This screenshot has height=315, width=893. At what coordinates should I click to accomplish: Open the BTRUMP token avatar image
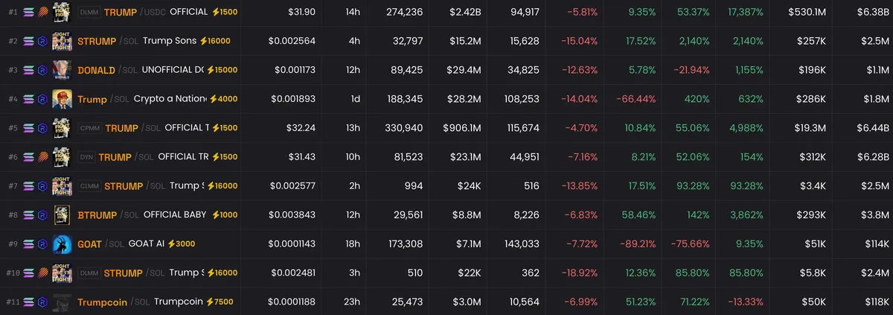[x=62, y=215]
